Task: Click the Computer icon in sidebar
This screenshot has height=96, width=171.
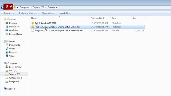Action: coord(5,63)
